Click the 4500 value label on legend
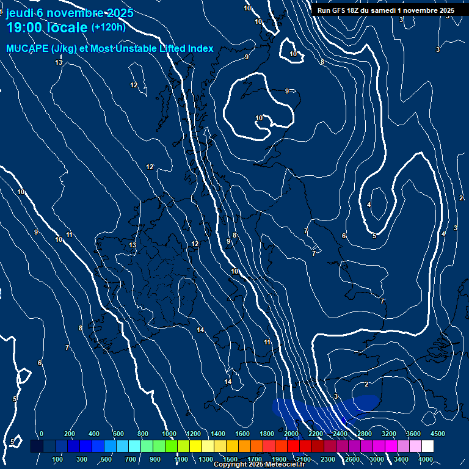This screenshot has width=469, height=469. coord(437,434)
